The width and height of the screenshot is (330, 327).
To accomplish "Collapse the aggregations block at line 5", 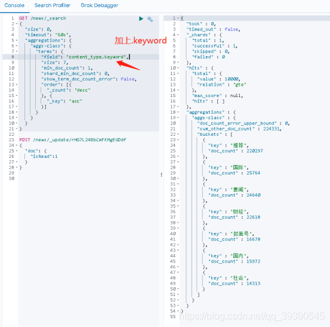I will (x=17, y=40).
